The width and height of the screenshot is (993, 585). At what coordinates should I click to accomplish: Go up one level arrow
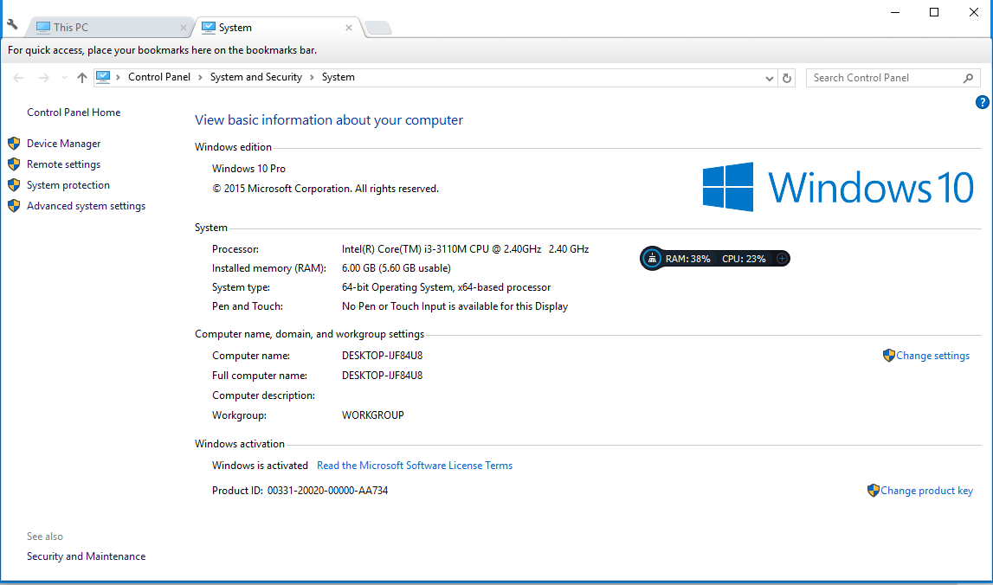[x=81, y=78]
